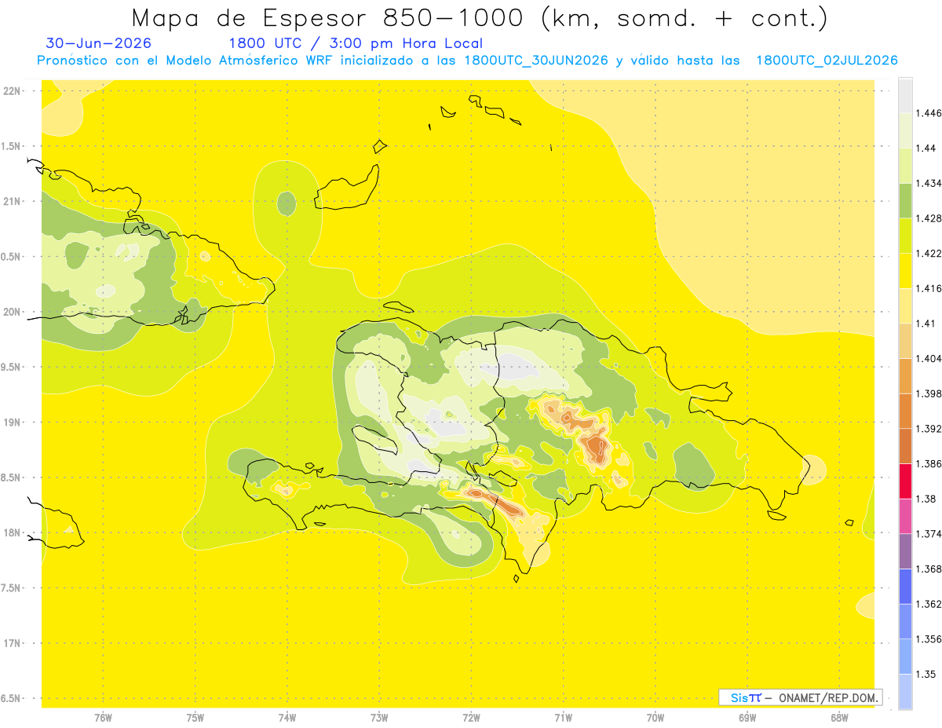Click the '18N' latitude label

pyautogui.click(x=12, y=533)
